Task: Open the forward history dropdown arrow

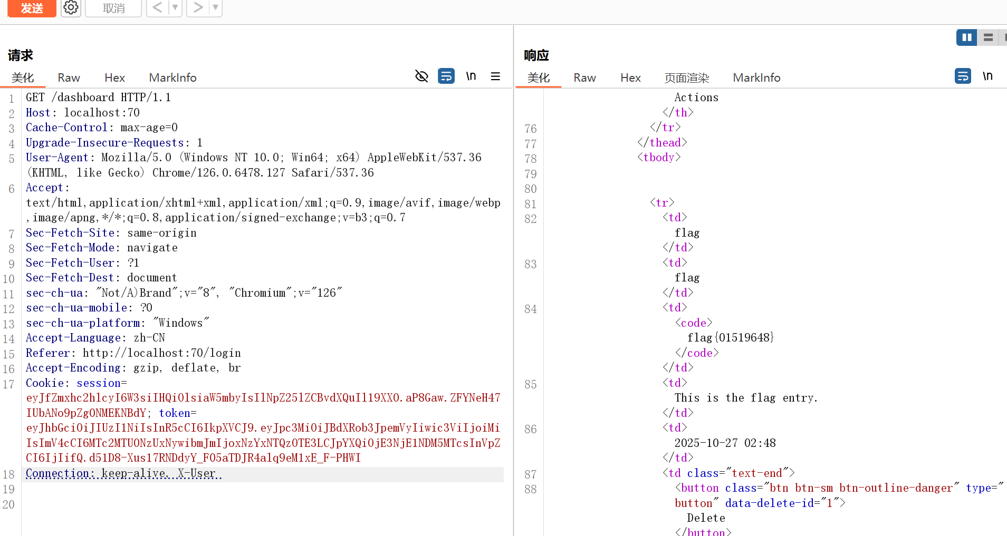Action: (215, 8)
